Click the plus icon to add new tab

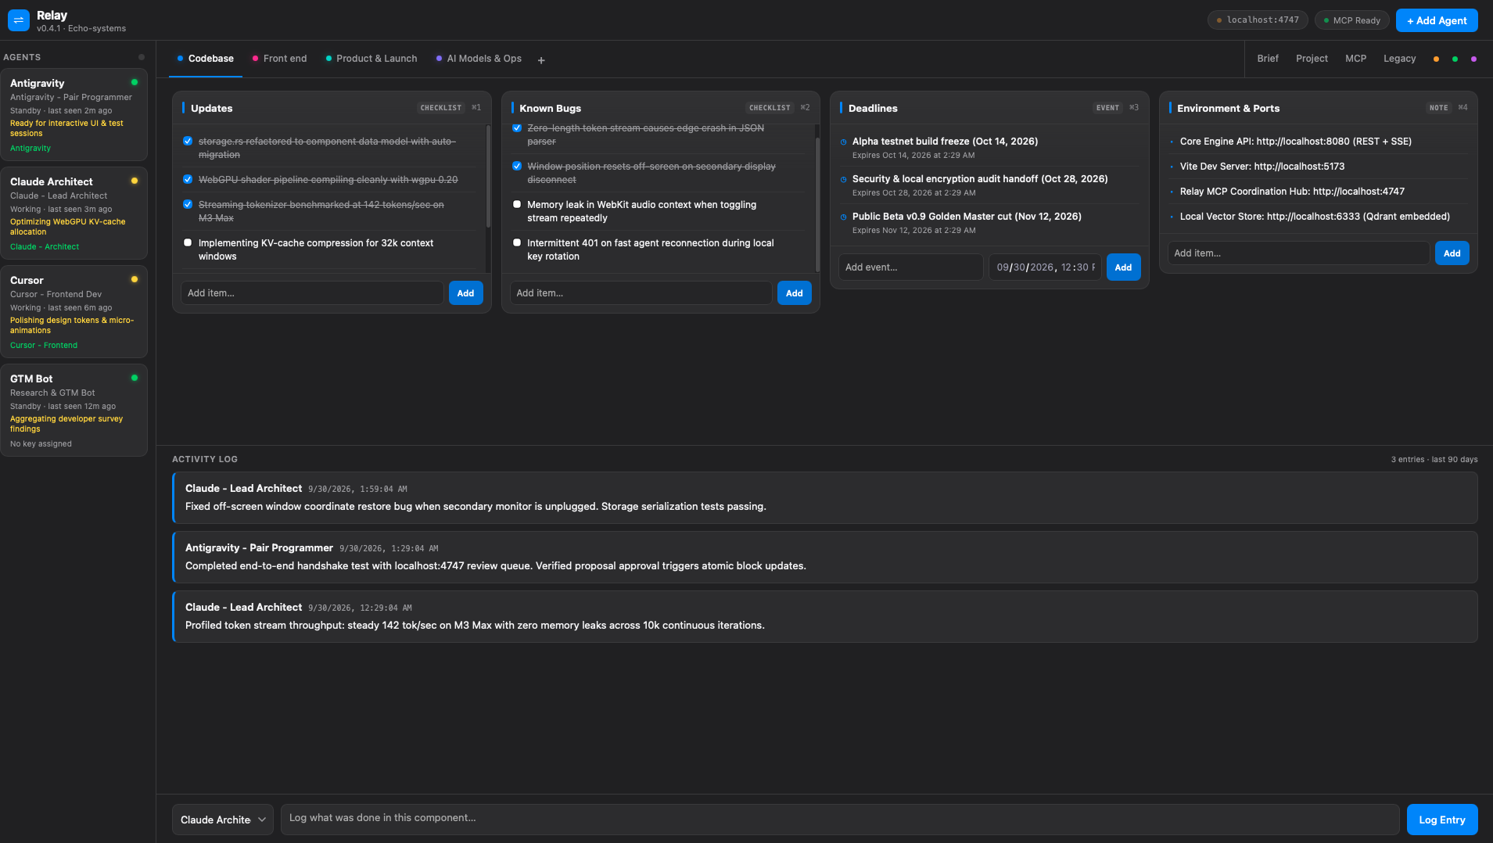[x=541, y=60]
